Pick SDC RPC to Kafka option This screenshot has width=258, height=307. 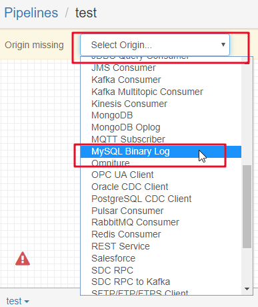161,282
